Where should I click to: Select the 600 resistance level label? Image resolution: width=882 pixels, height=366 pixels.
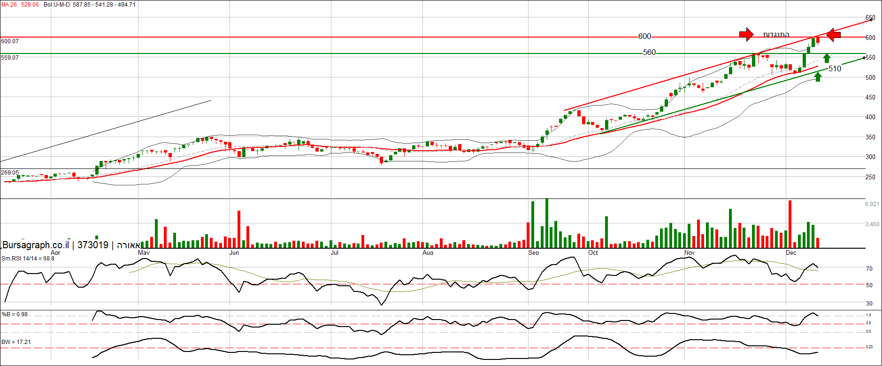pyautogui.click(x=644, y=37)
